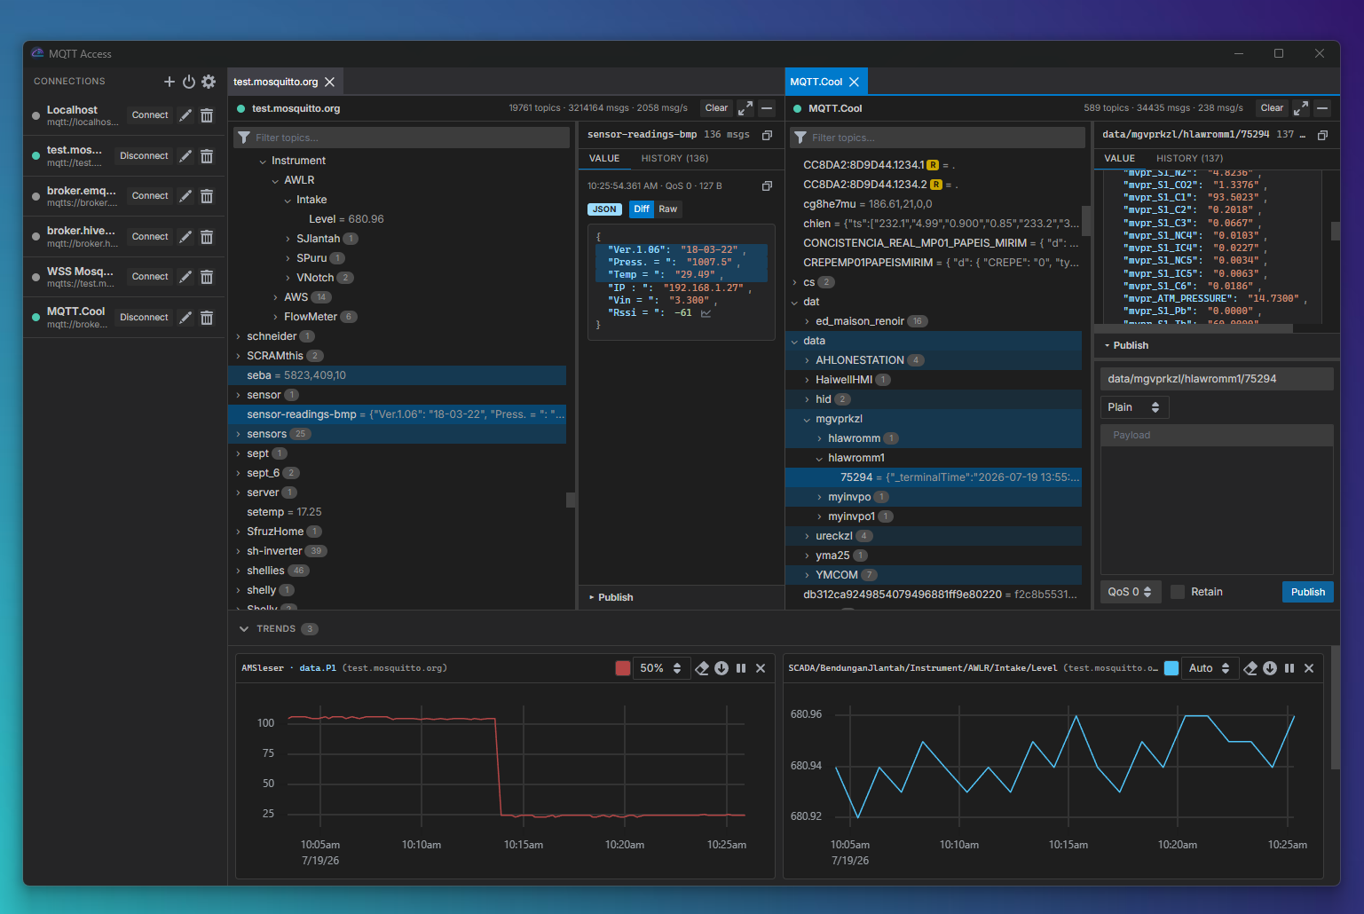Minimize the MQTT.Cool panel
This screenshot has width=1364, height=914.
[x=1322, y=108]
